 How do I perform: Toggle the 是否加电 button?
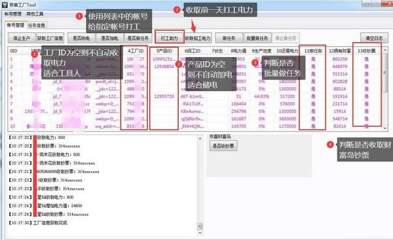coord(109,38)
